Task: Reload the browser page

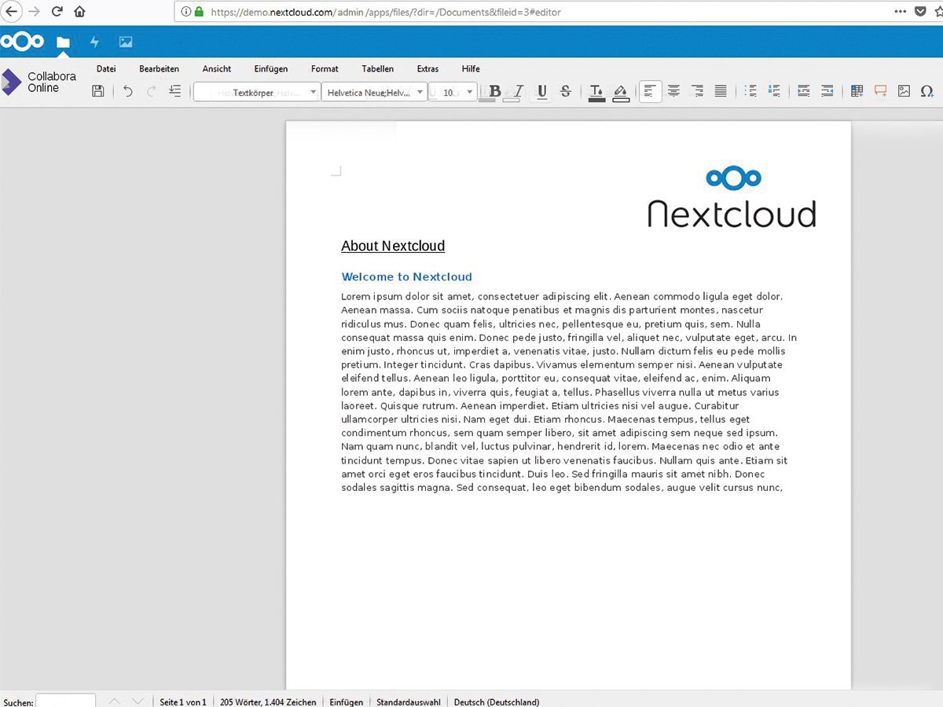Action: click(57, 12)
